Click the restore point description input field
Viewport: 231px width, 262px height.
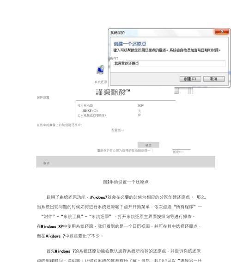point(169,63)
